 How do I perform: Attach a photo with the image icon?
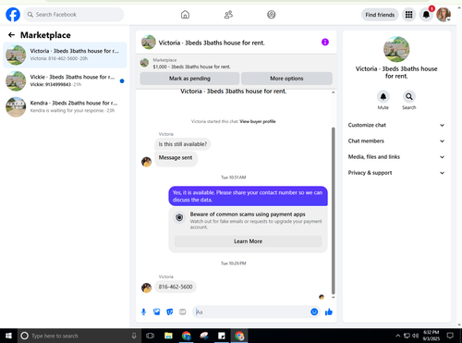pyautogui.click(x=157, y=312)
